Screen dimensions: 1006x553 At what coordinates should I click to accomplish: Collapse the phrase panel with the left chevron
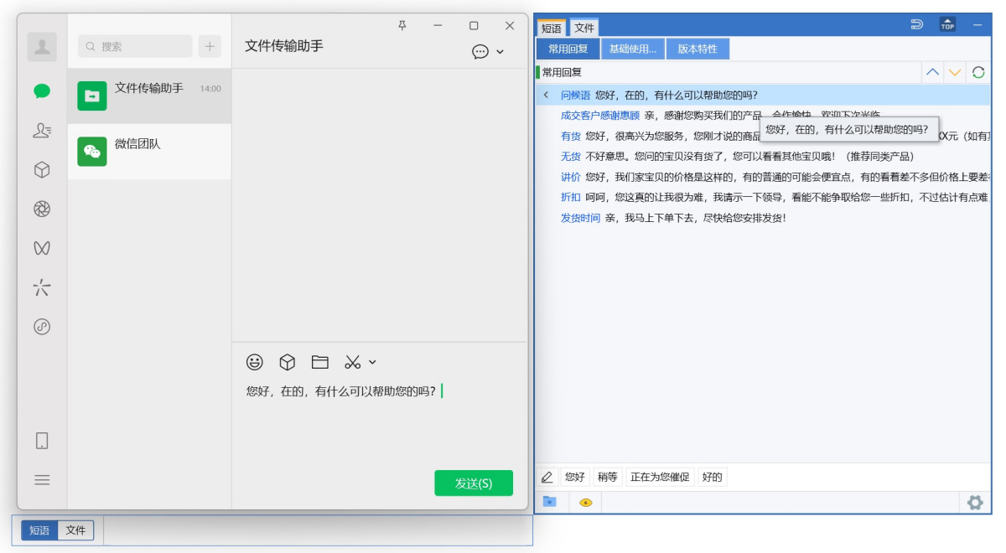(x=546, y=96)
